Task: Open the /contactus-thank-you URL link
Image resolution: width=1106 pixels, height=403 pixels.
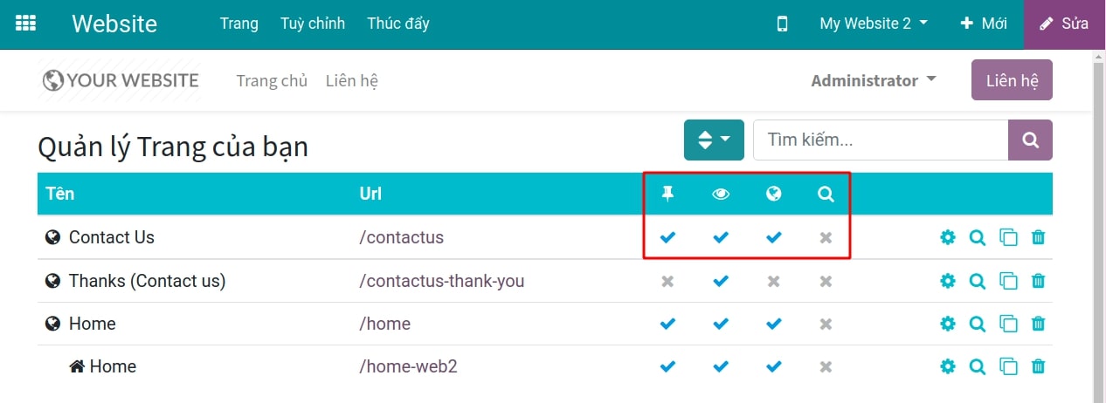Action: point(441,281)
